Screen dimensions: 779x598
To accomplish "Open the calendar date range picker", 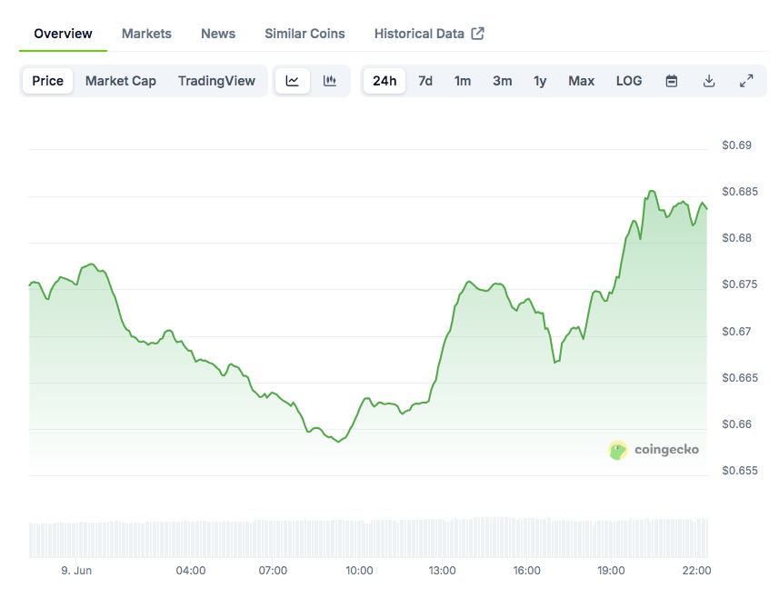I will pos(672,81).
